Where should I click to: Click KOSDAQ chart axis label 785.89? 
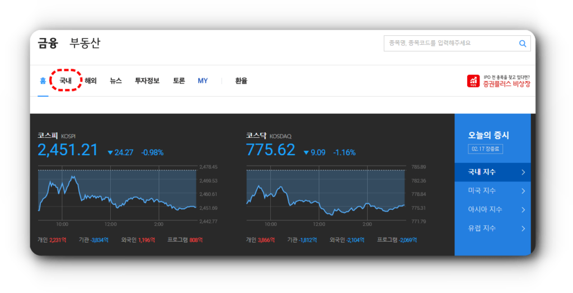click(419, 167)
